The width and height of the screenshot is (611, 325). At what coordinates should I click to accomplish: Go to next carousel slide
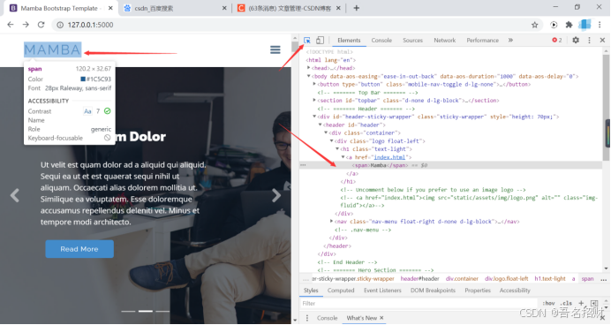pos(276,195)
